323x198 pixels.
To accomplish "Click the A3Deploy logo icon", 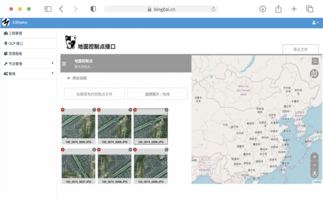I will (5, 22).
